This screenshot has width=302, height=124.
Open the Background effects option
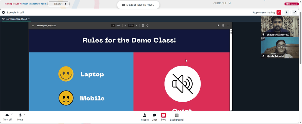tap(177, 117)
